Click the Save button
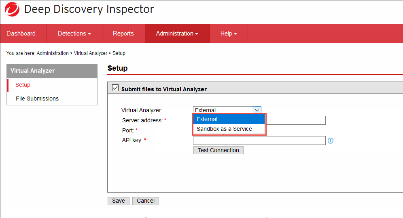 click(118, 201)
